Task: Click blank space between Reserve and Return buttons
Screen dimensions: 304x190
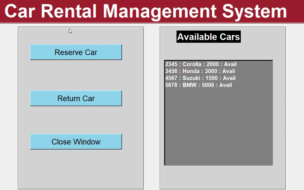Action: [76, 75]
